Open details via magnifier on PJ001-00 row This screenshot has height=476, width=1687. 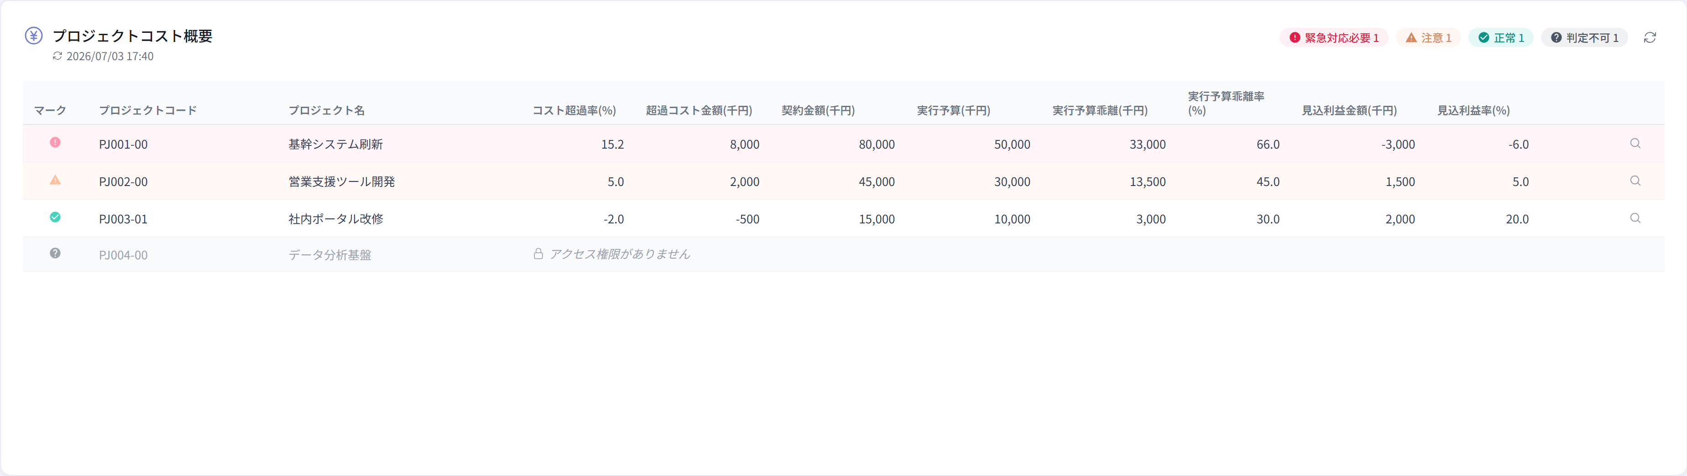[x=1635, y=143]
